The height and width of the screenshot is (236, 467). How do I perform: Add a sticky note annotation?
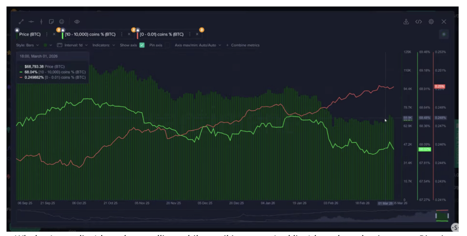51,21
